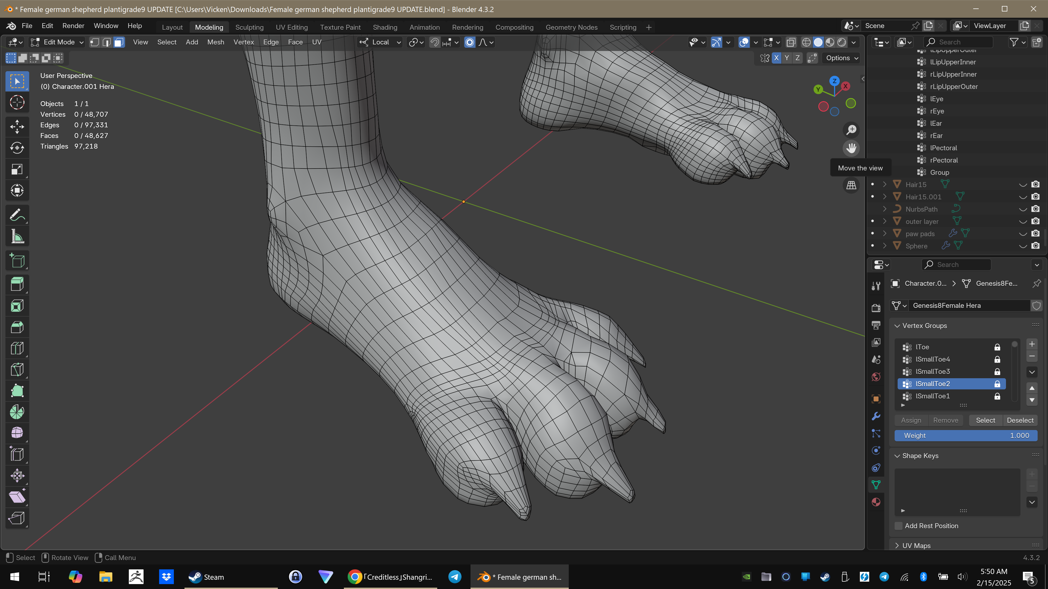Switch to face select mode

click(119, 42)
